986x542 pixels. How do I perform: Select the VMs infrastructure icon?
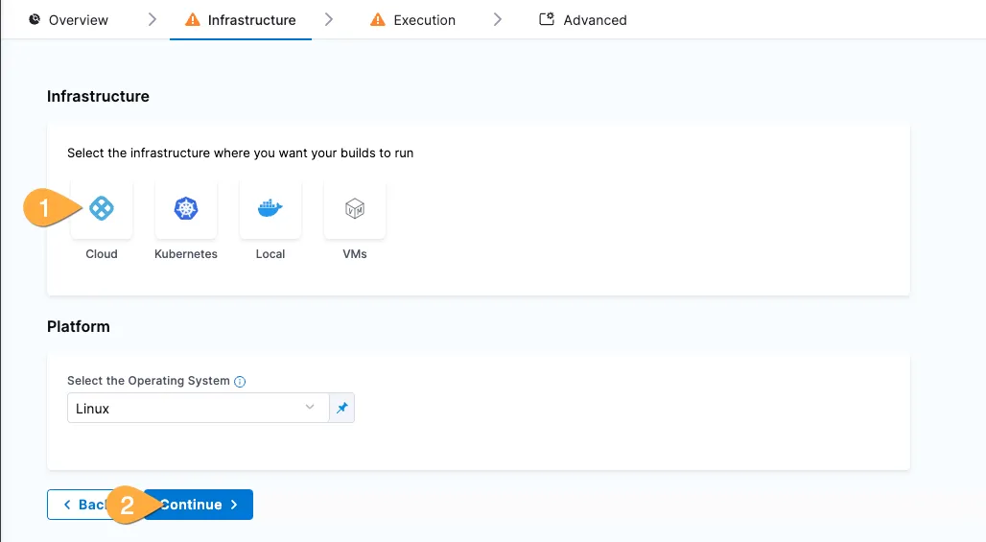(x=355, y=208)
